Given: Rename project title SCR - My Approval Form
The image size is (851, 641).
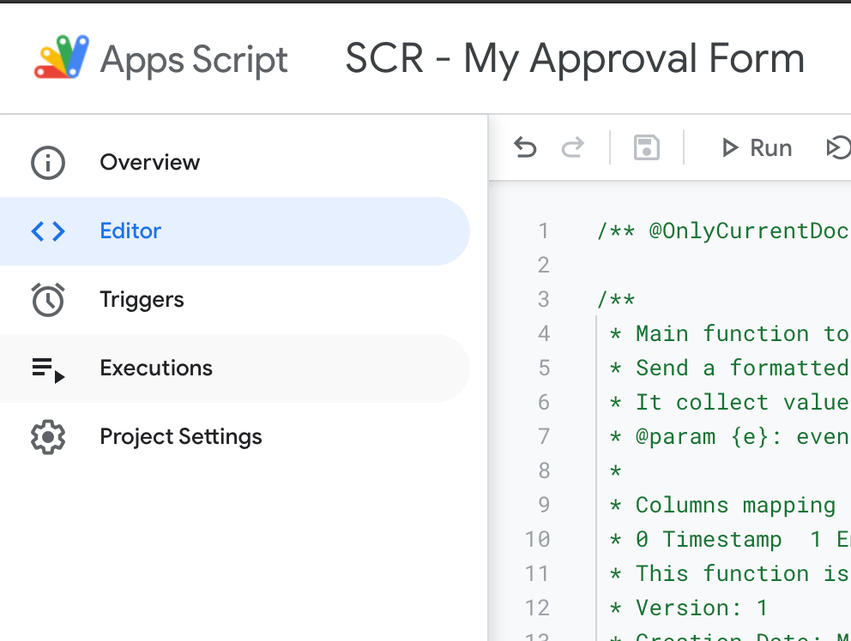Looking at the screenshot, I should (575, 59).
